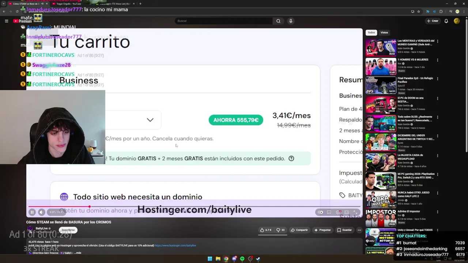
Task: Click the magnifier search button
Action: pyautogui.click(x=278, y=21)
